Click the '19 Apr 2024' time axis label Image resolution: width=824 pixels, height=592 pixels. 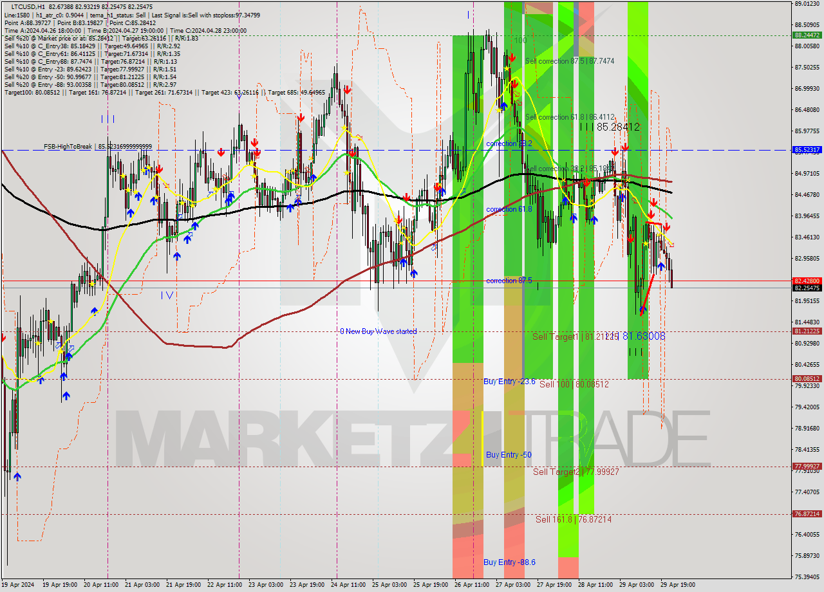point(17,585)
